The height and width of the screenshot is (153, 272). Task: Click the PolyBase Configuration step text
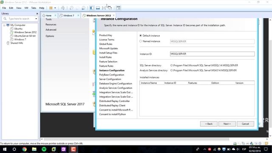[111, 75]
